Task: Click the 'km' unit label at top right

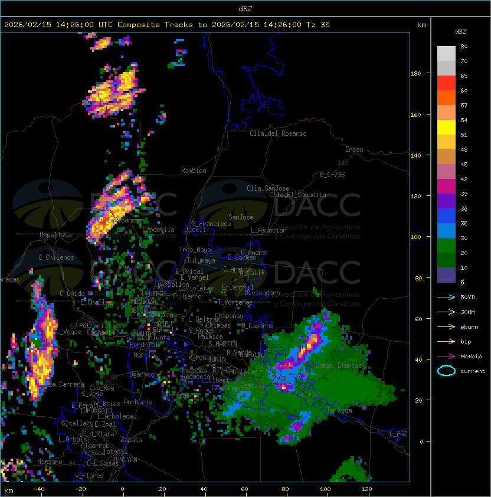Action: coord(421,25)
